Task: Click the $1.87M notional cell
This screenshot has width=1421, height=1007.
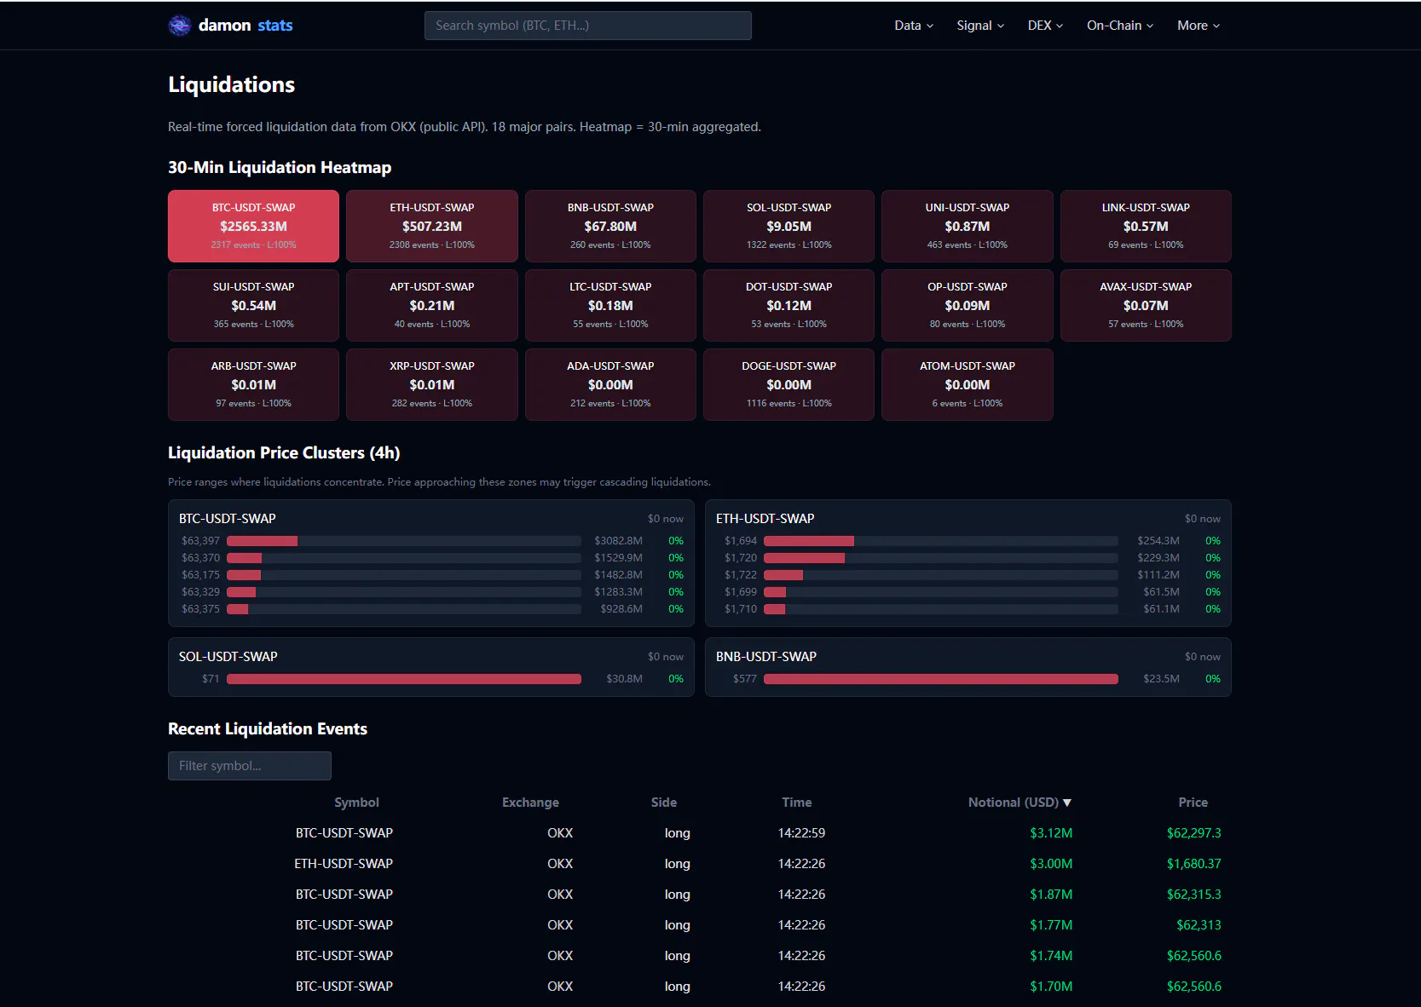Action: (1051, 895)
